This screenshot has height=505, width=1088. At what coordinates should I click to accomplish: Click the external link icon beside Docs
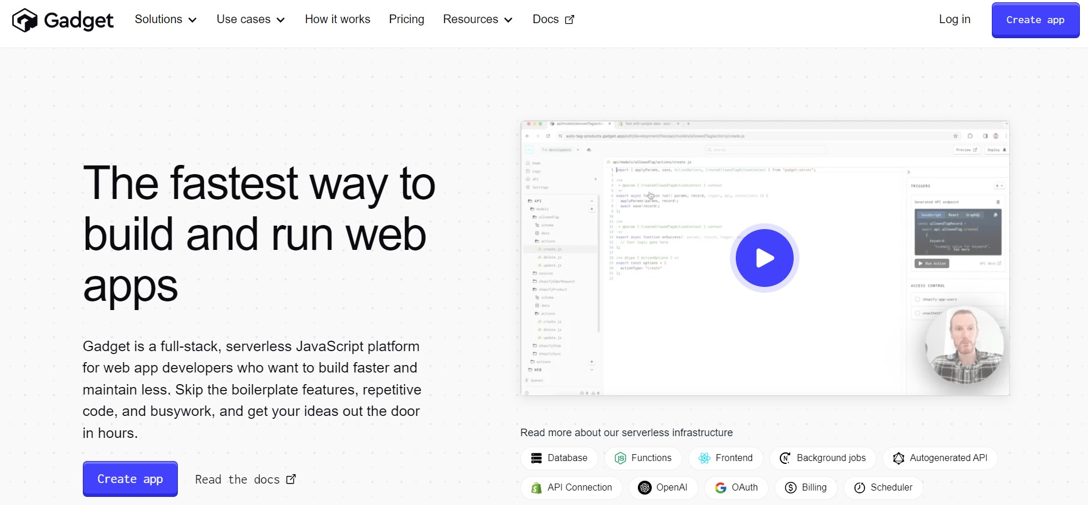point(569,20)
